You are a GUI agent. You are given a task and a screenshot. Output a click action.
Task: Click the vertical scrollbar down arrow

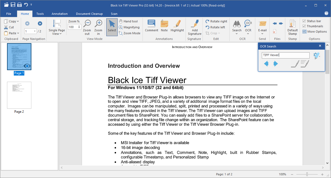click(327, 163)
